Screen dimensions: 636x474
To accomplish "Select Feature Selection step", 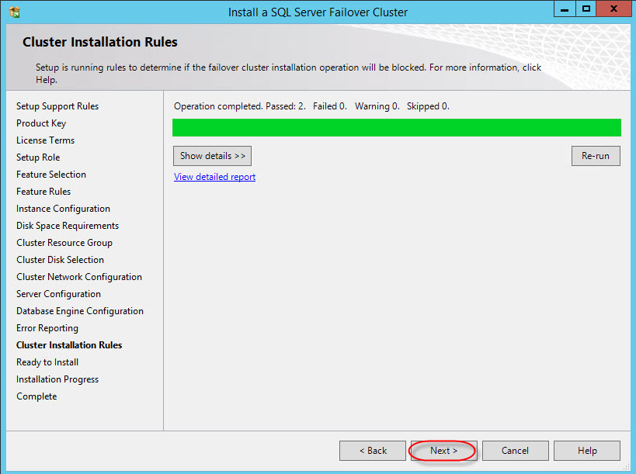I will point(51,175).
